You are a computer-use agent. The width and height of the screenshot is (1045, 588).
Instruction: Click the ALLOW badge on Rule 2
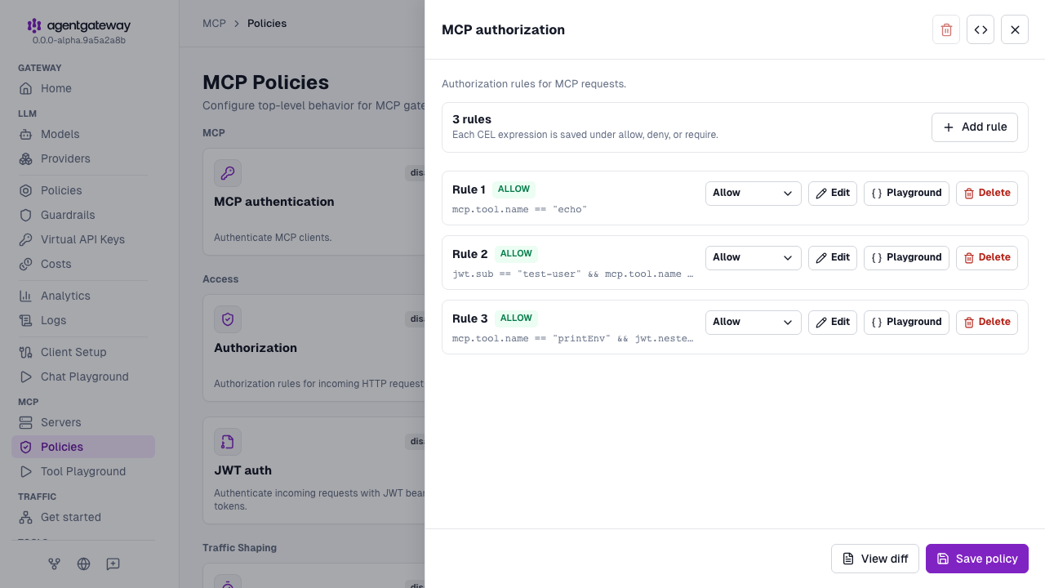516,254
